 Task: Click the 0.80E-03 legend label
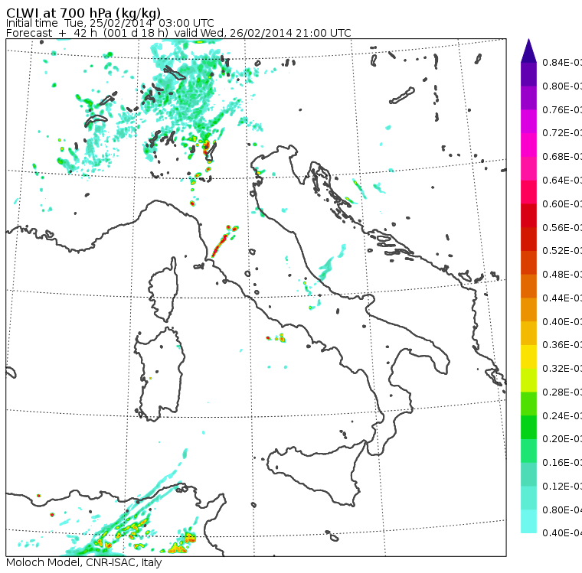(562, 86)
